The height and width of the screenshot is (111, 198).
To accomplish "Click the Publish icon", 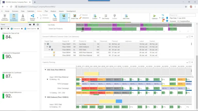I will (x=114, y=16).
